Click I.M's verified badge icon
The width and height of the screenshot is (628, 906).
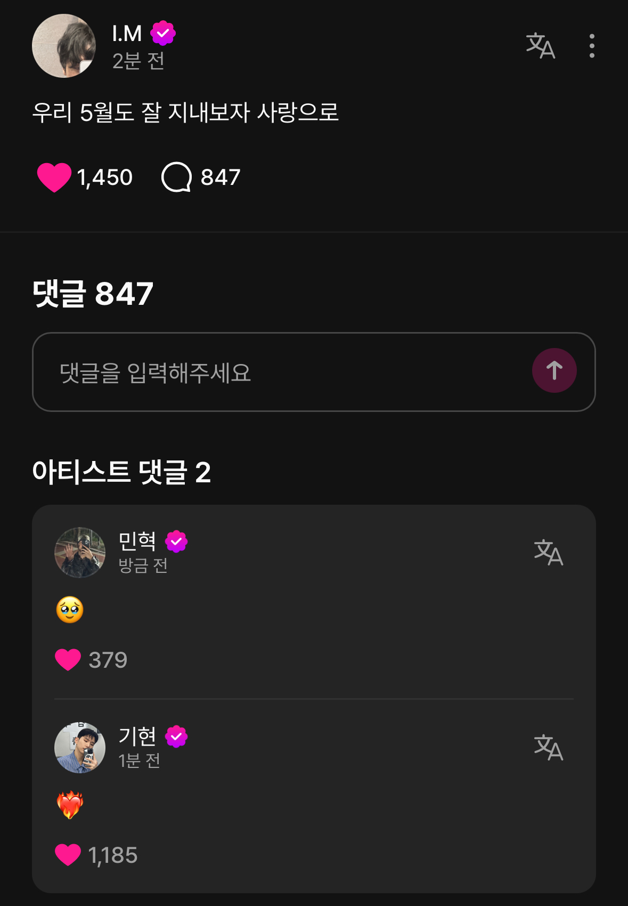pos(163,34)
